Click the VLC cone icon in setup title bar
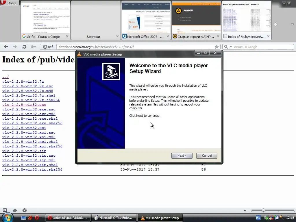 79,54
